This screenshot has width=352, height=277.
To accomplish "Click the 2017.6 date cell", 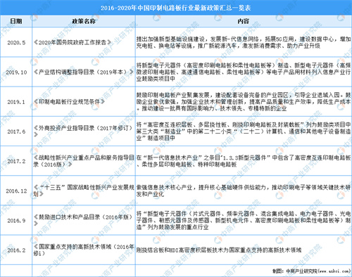I will click(16, 131).
